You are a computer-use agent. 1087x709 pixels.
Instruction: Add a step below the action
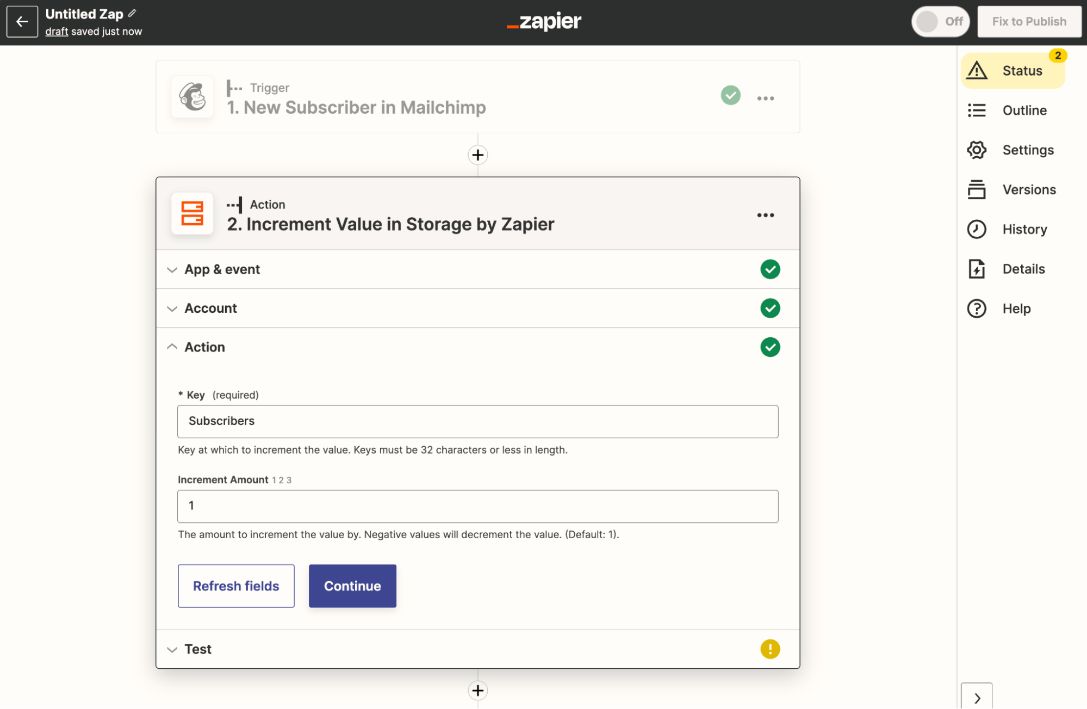[477, 690]
